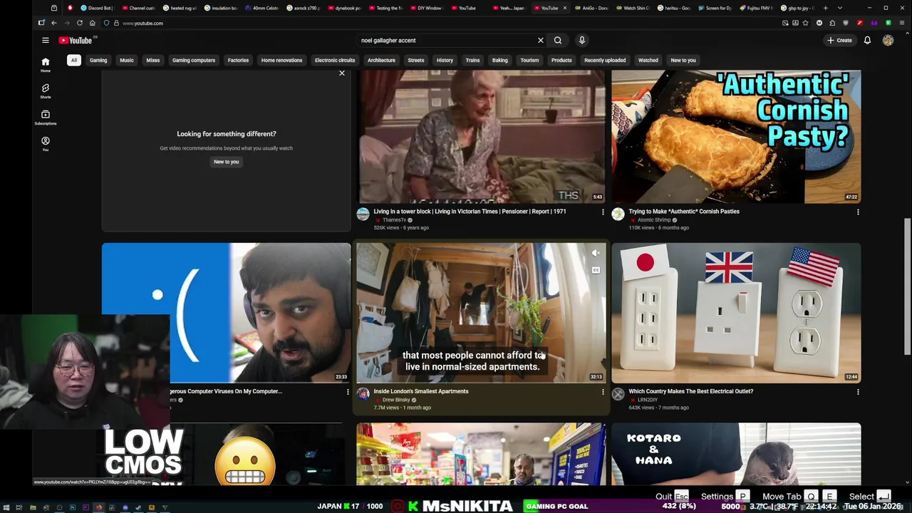Click the Kotaro & Hana otter thumbnail

(x=736, y=454)
